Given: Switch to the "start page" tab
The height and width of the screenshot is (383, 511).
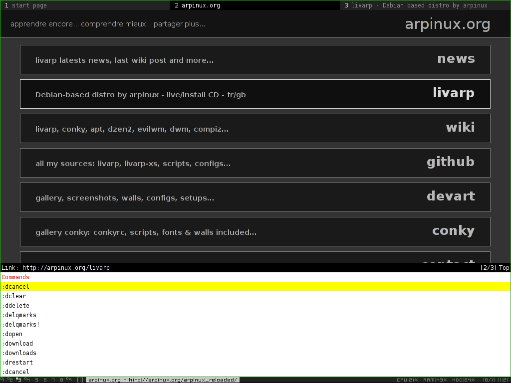Looking at the screenshot, I should point(85,5).
